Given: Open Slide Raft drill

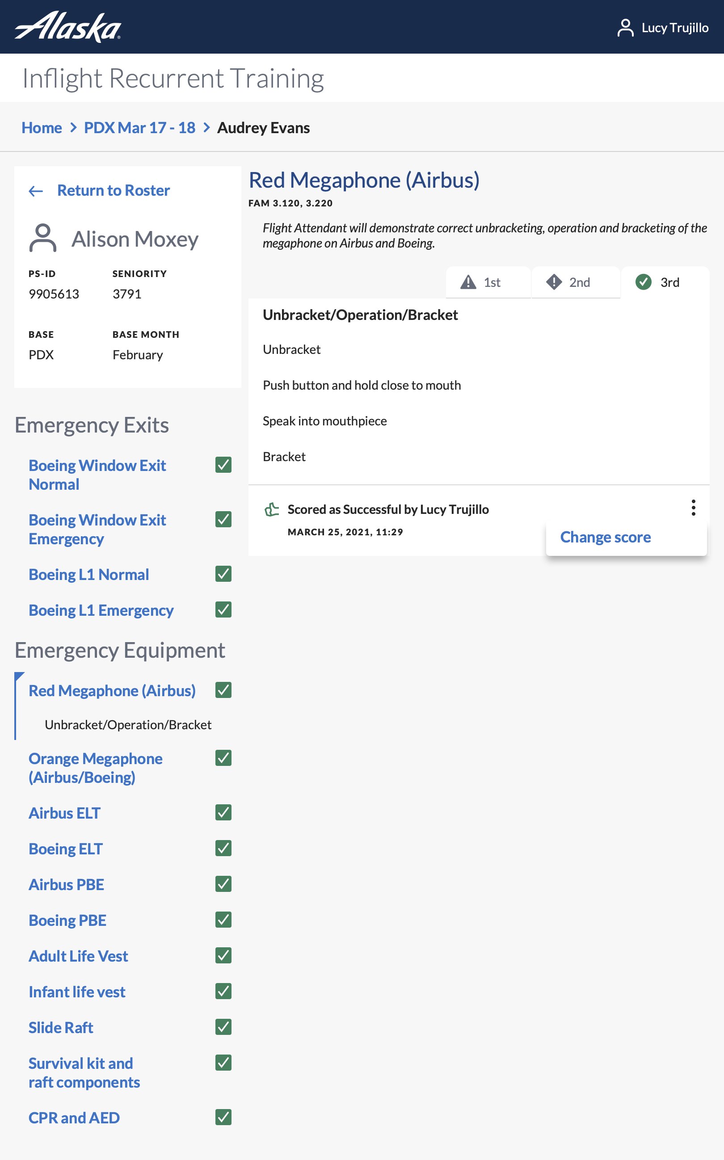Looking at the screenshot, I should (x=61, y=1027).
